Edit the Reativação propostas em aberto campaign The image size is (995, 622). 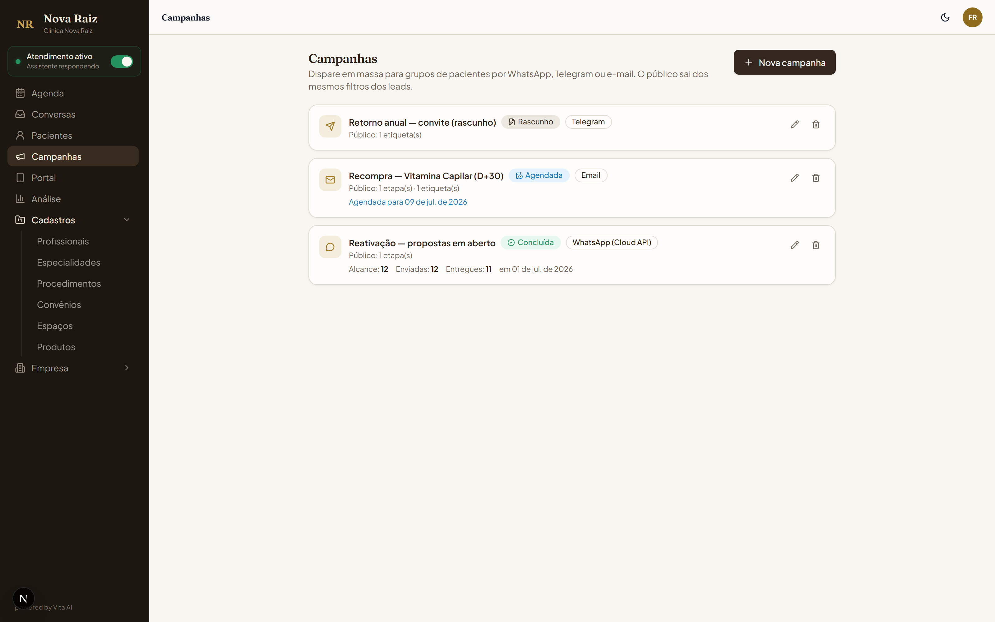[794, 245]
